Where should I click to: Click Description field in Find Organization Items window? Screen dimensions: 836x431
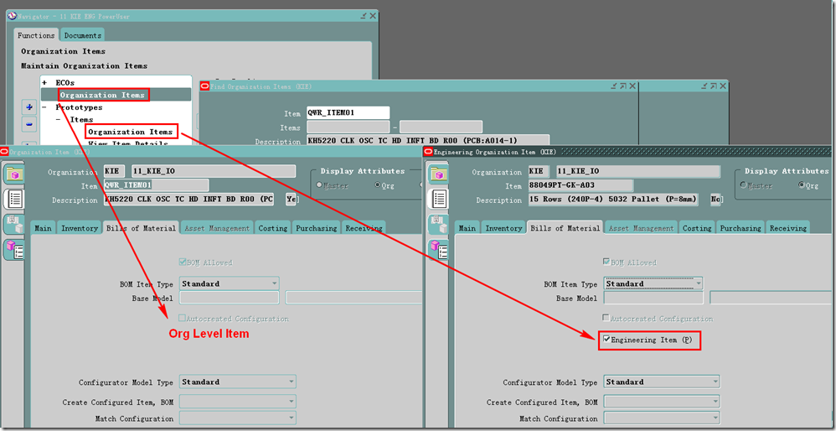tap(427, 142)
